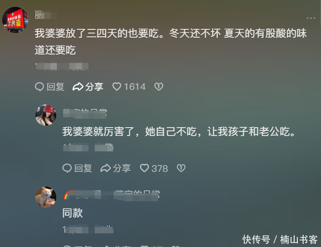Screen dimensions: 321x247
Task: Click share arrow on the second comment
Action: [105, 168]
